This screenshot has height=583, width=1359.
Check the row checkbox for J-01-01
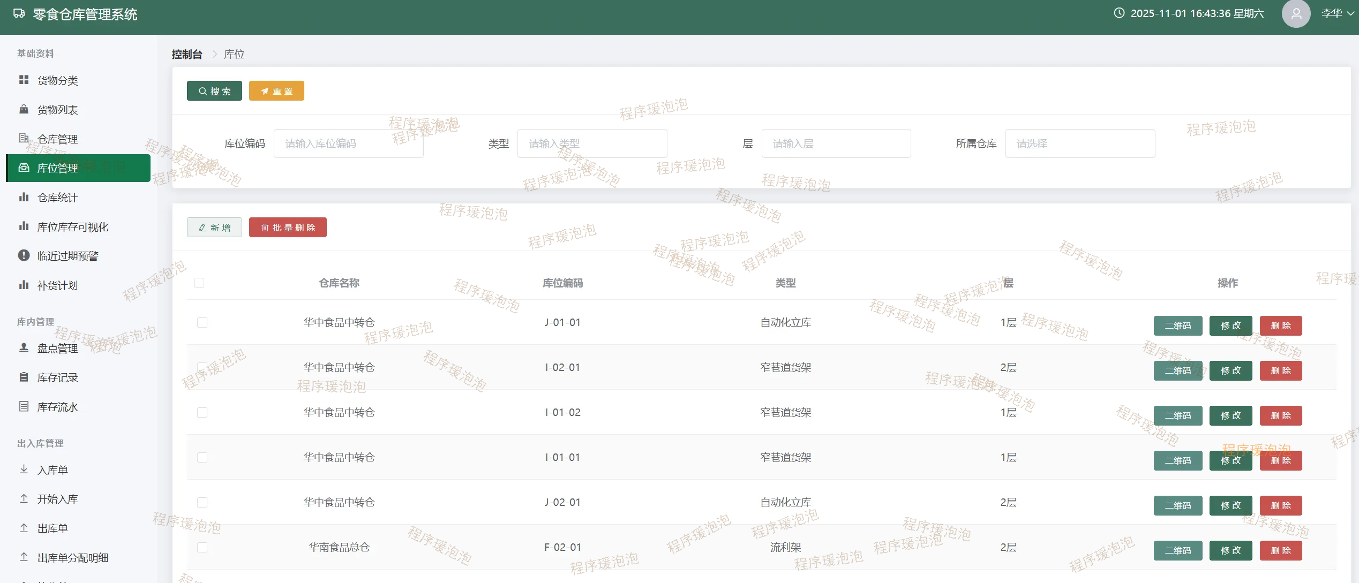click(x=202, y=322)
